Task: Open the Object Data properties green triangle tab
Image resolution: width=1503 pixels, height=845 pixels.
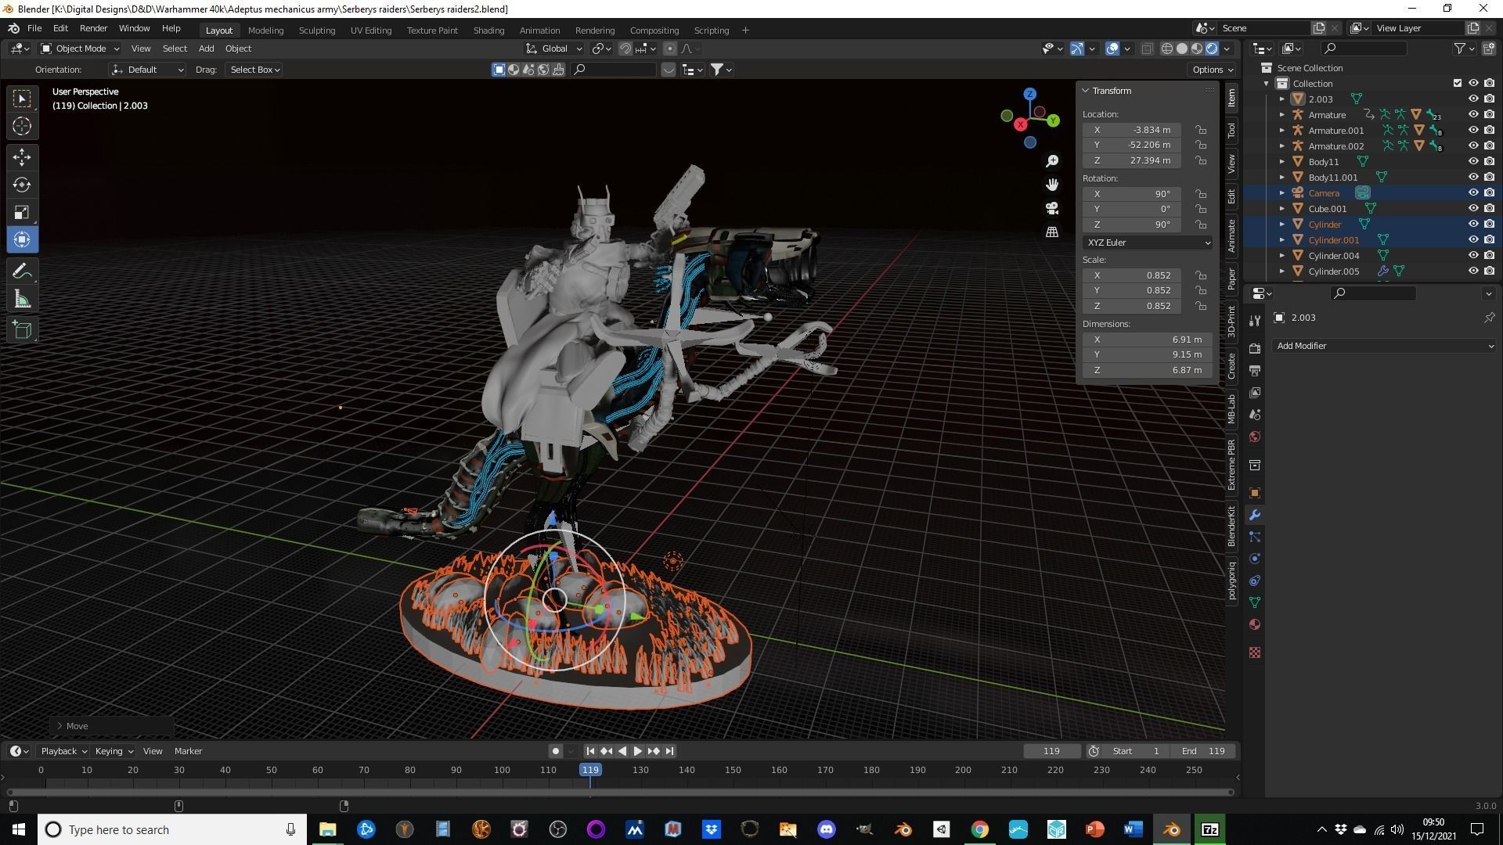Action: 1255,602
